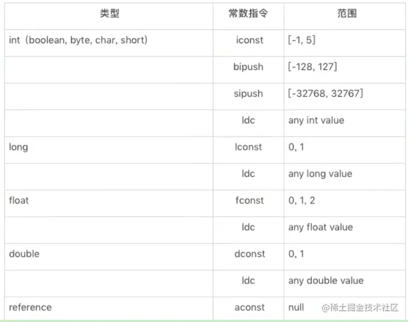This screenshot has height=322, width=408.
Task: Select the long type cell
Action: point(19,147)
